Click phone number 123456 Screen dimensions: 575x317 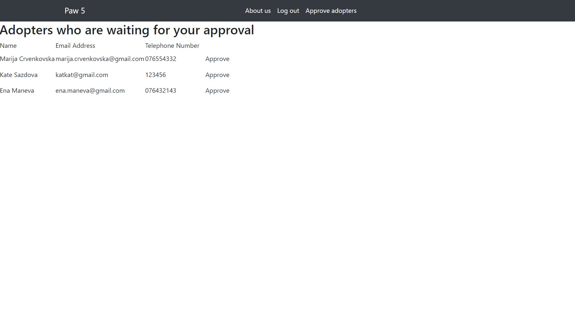(x=155, y=75)
